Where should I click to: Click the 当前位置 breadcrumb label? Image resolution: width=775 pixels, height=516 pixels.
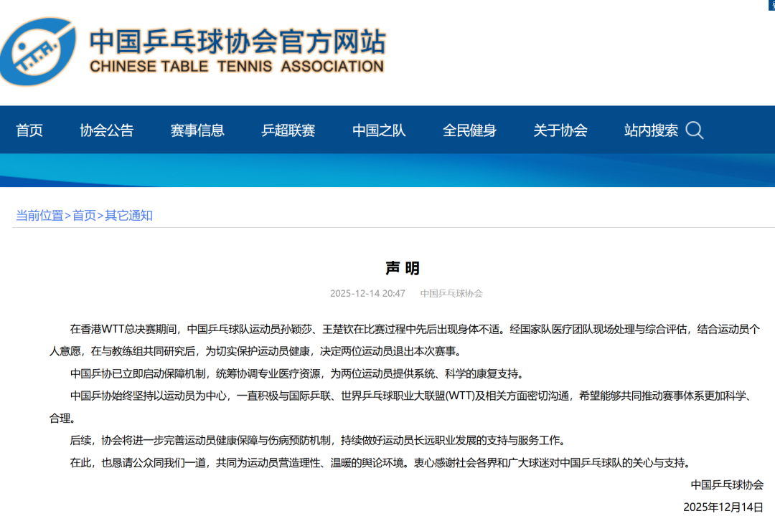(39, 216)
